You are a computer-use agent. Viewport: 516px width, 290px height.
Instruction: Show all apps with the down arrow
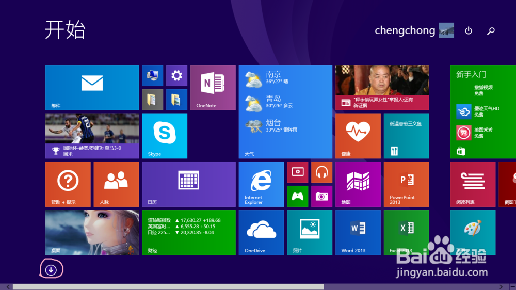pos(51,270)
